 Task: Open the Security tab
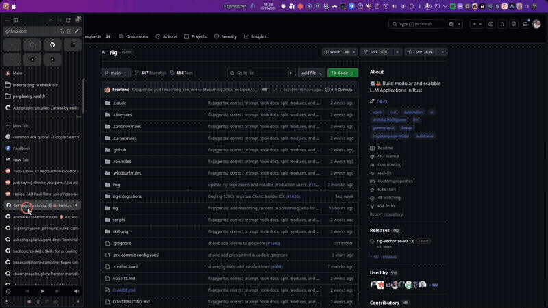225,36
